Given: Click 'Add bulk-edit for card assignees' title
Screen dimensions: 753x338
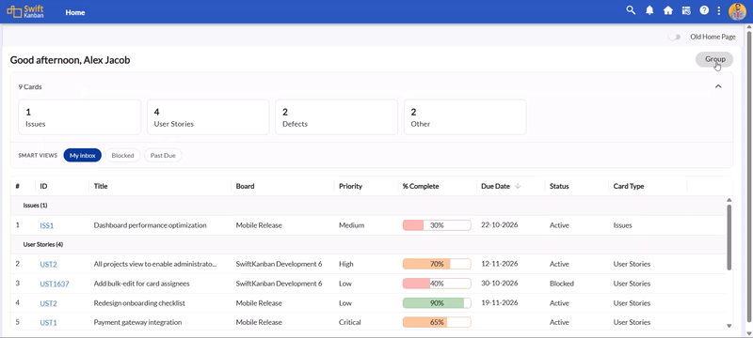Looking at the screenshot, I should (x=142, y=284).
